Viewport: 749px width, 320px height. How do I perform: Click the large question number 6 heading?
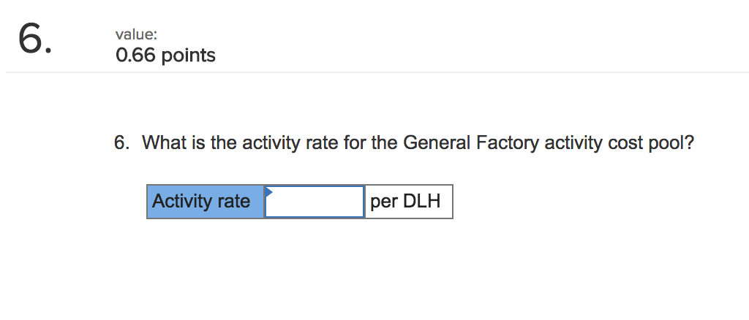[x=34, y=39]
